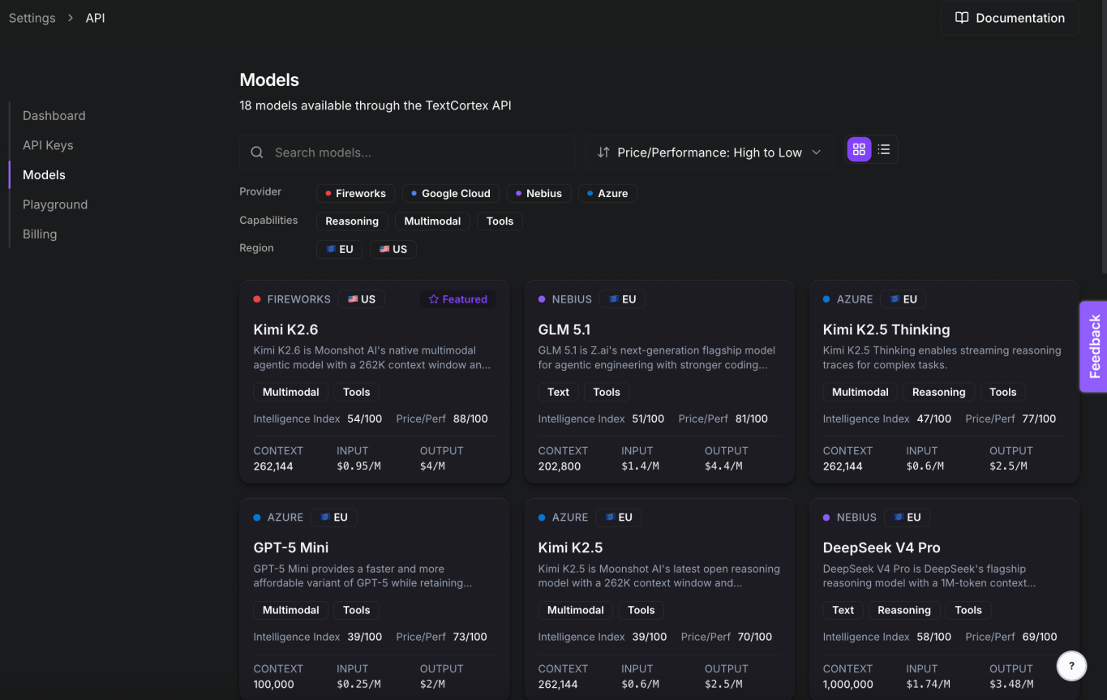
Task: Toggle the US region filter
Action: (393, 249)
